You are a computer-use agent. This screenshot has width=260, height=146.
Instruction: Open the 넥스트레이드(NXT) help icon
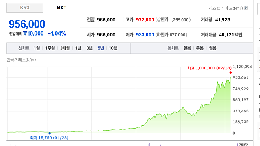[x=246, y=8]
